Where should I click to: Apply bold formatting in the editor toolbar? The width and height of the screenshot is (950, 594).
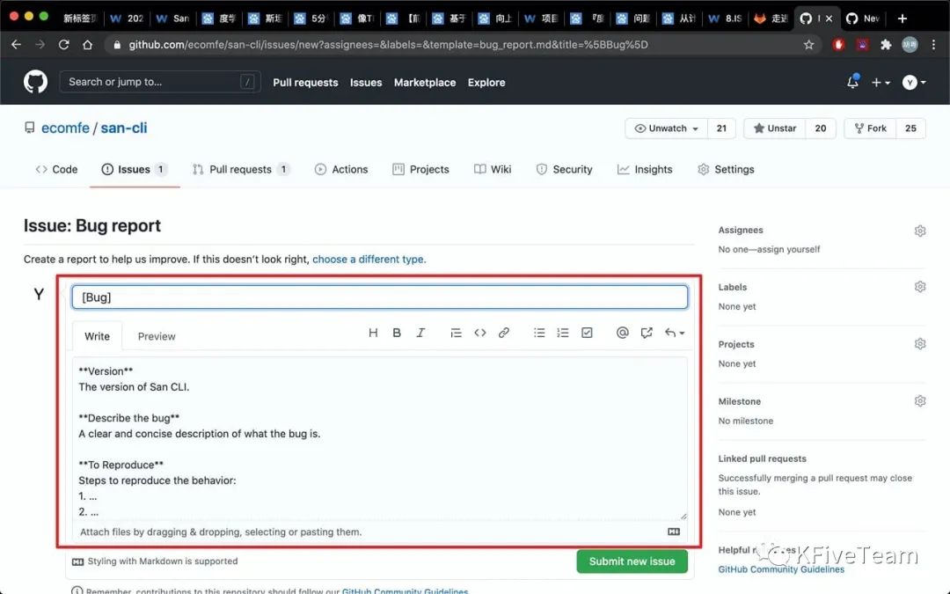click(397, 333)
